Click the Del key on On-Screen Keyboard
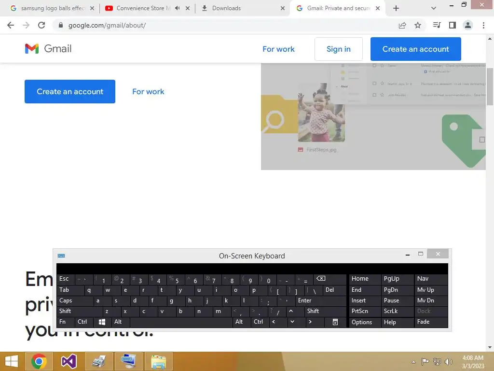 point(335,290)
